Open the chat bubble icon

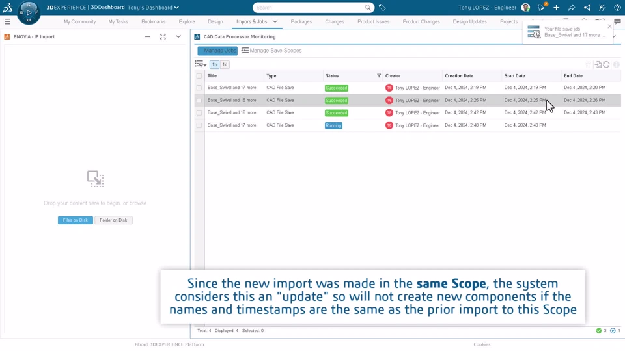coord(617,22)
